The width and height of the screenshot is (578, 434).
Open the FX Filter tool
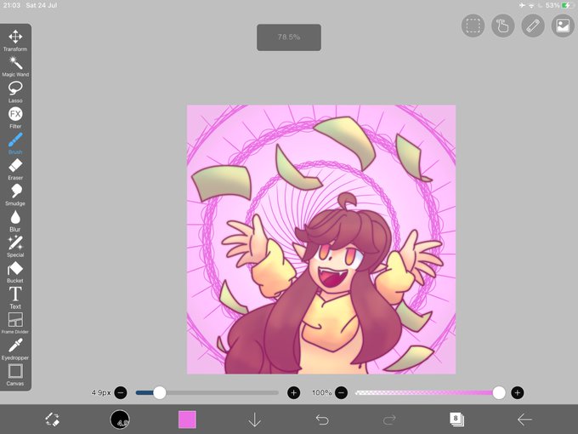click(15, 117)
